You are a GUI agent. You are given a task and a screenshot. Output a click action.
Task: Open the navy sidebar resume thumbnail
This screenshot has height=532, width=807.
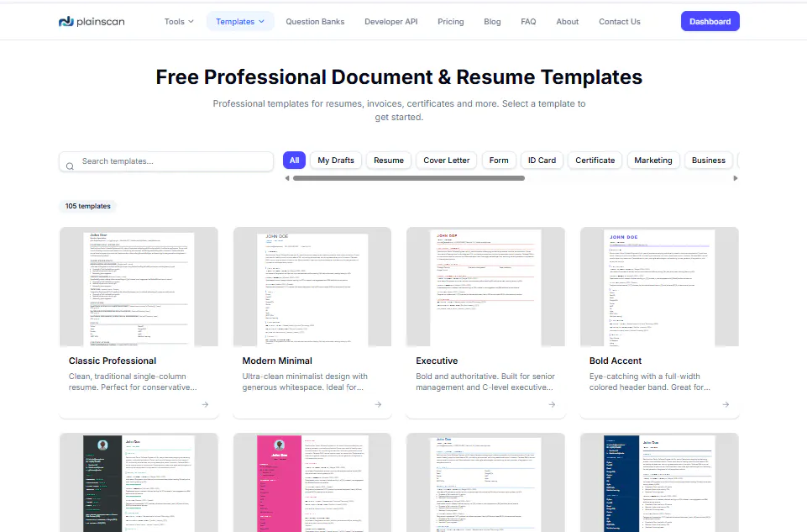click(x=659, y=482)
